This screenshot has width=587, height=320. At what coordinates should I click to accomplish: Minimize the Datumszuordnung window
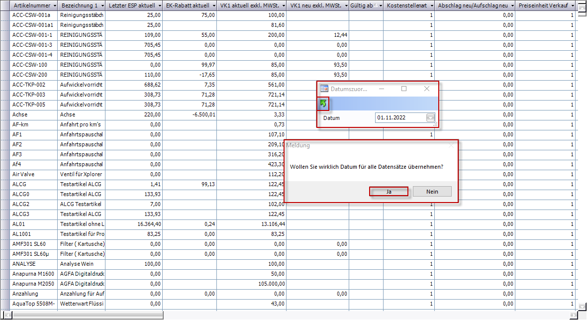click(382, 89)
